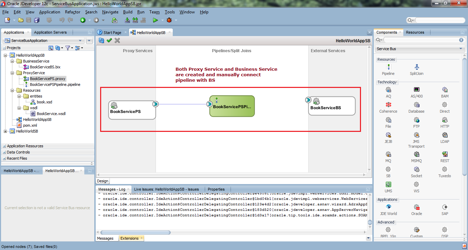Open the Live Issues tab
Screen dimensions: 468x250
[167, 189]
